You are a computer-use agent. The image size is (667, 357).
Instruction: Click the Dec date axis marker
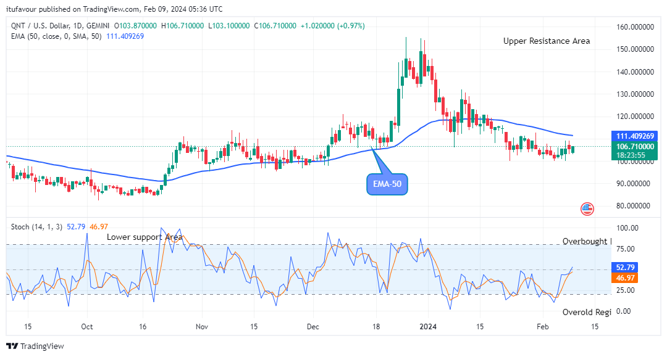coord(313,326)
